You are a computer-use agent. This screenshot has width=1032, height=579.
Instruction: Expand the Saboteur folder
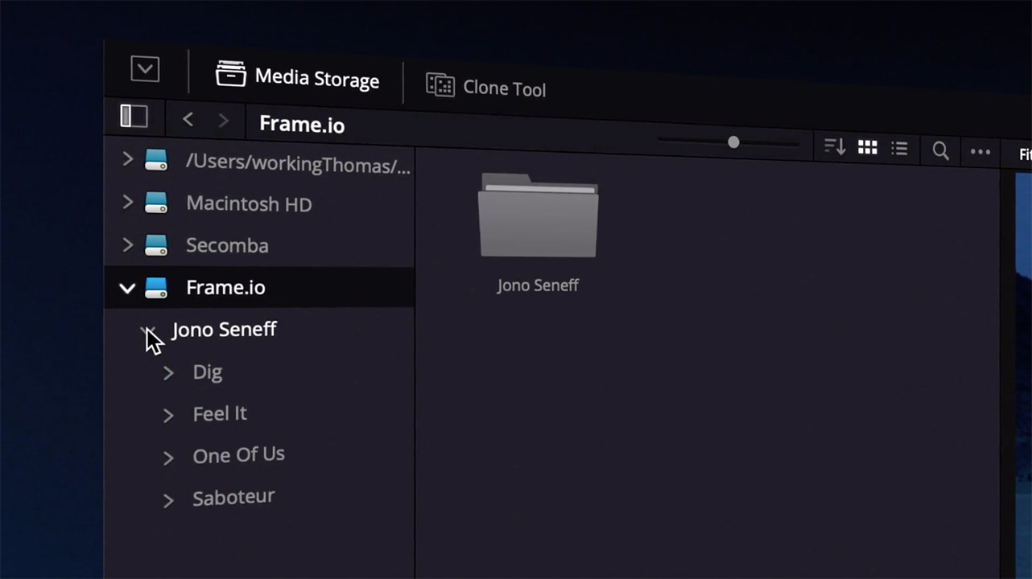tap(168, 499)
